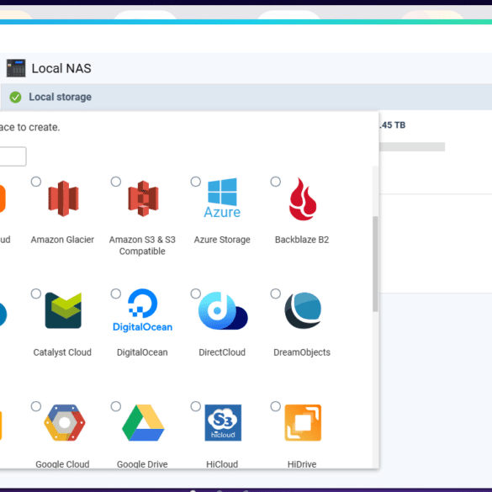Click the Backblaze B2 label text
The width and height of the screenshot is (492, 492).
tap(302, 240)
